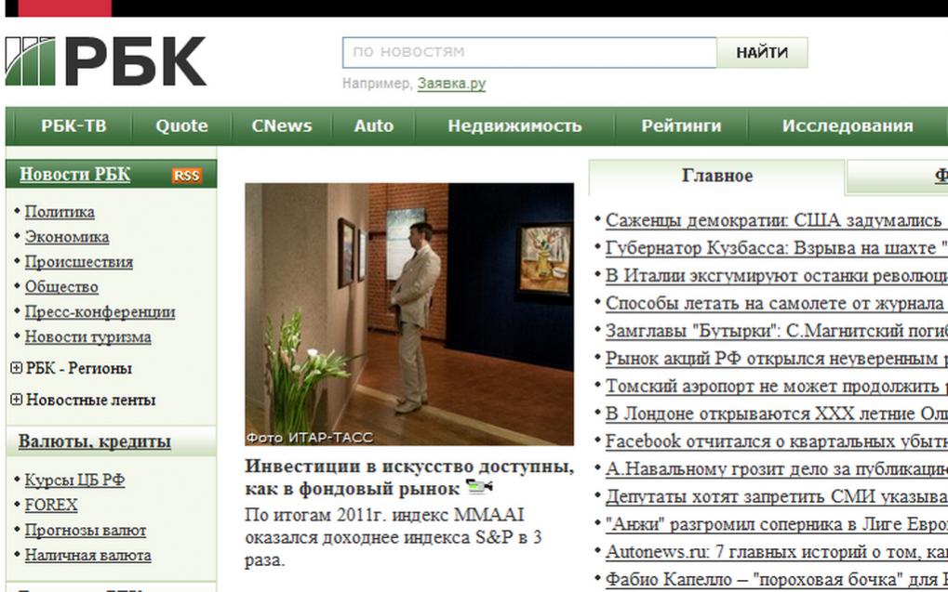This screenshot has width=948, height=592.
Task: Read the Саженцы демократии news item
Action: point(776,220)
